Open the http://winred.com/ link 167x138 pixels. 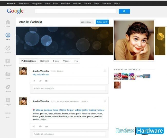coord(41,75)
